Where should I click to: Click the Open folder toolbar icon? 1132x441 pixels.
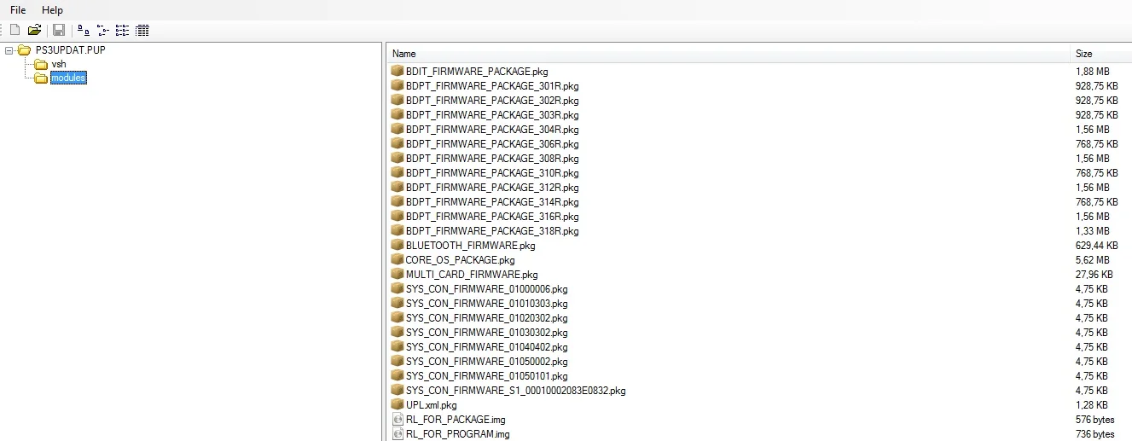pyautogui.click(x=34, y=30)
